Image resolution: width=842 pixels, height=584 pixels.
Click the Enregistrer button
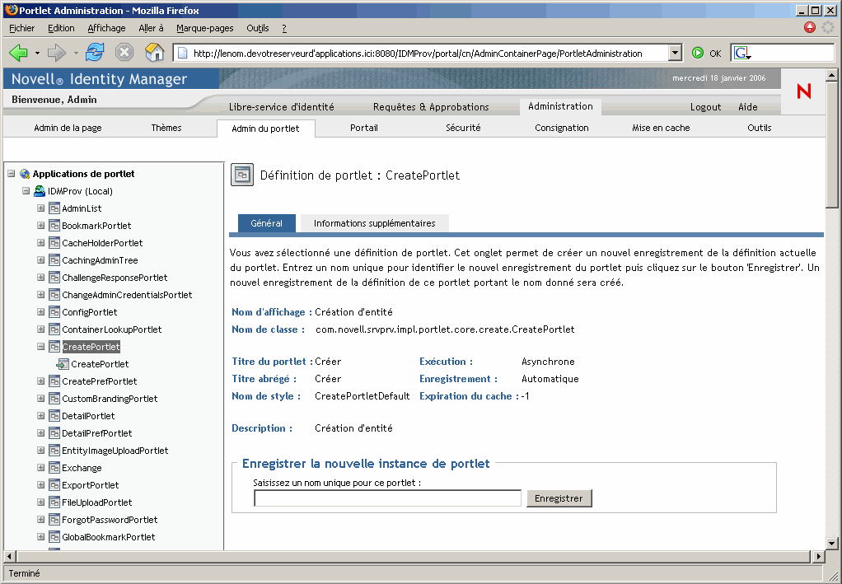pyautogui.click(x=559, y=498)
